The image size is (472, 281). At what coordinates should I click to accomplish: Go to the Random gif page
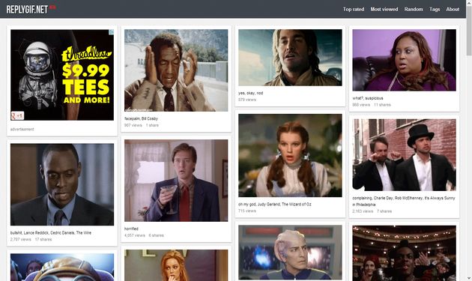(414, 9)
